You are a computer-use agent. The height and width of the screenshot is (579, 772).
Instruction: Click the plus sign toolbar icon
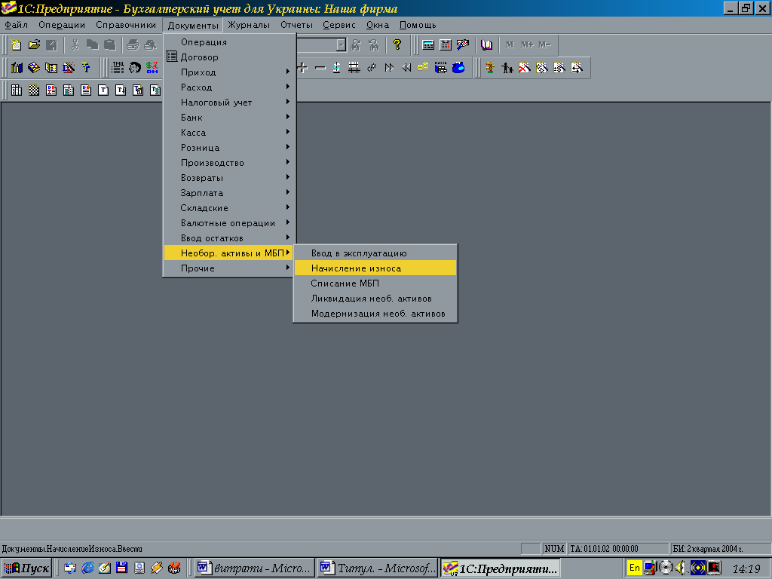click(303, 67)
